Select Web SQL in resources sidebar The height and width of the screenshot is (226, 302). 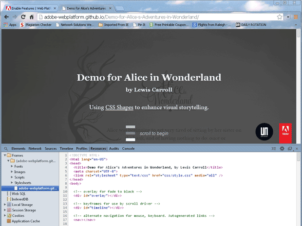tap(16, 194)
